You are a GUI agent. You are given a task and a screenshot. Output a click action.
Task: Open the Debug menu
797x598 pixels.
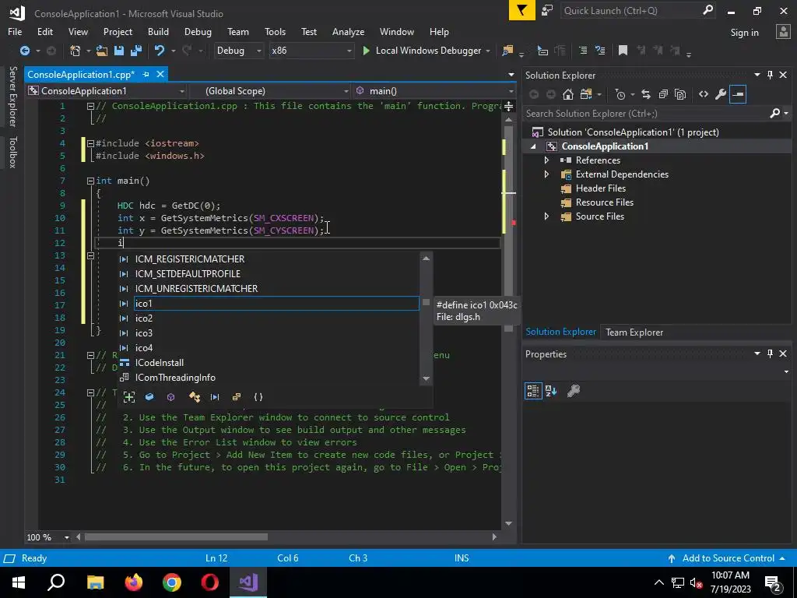coord(198,31)
